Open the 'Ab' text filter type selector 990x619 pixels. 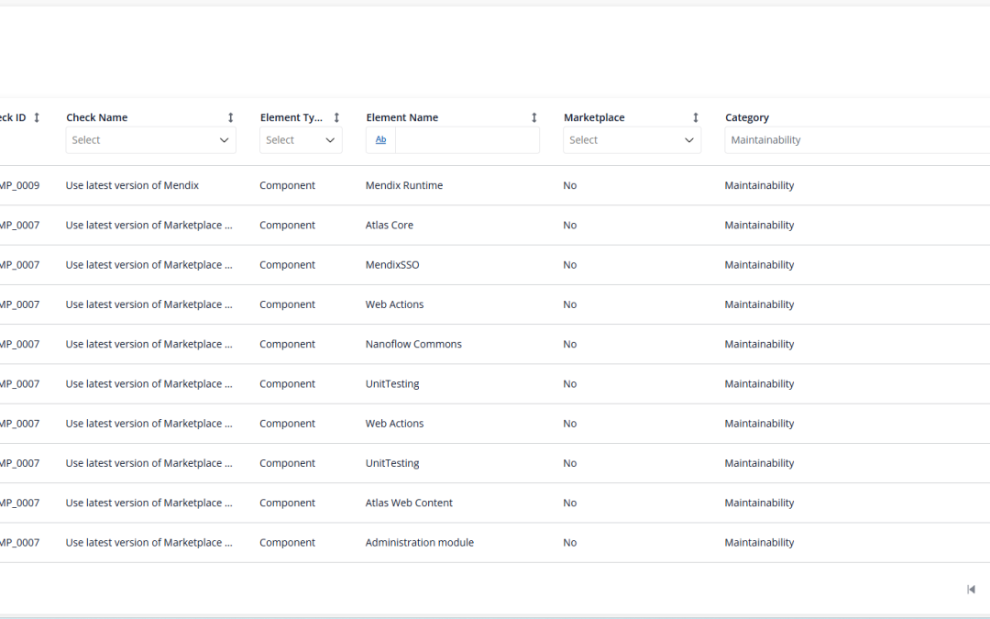(x=380, y=140)
